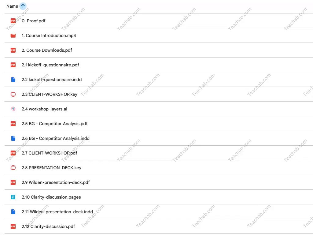Click the Pages icon for 2.10 Clarity-discussion.pages
This screenshot has width=313, height=235.
(x=13, y=197)
